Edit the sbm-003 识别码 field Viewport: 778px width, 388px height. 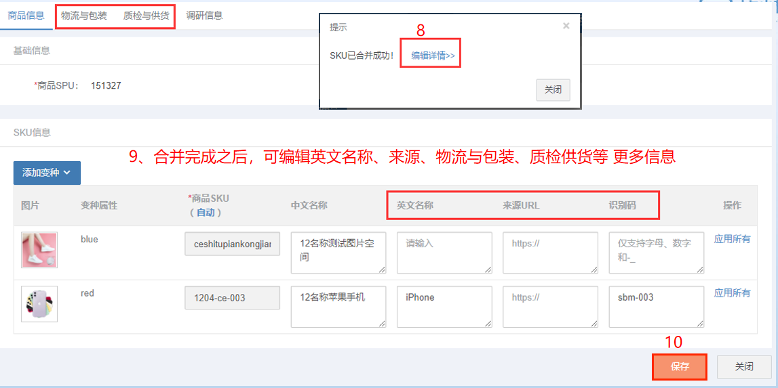(657, 307)
